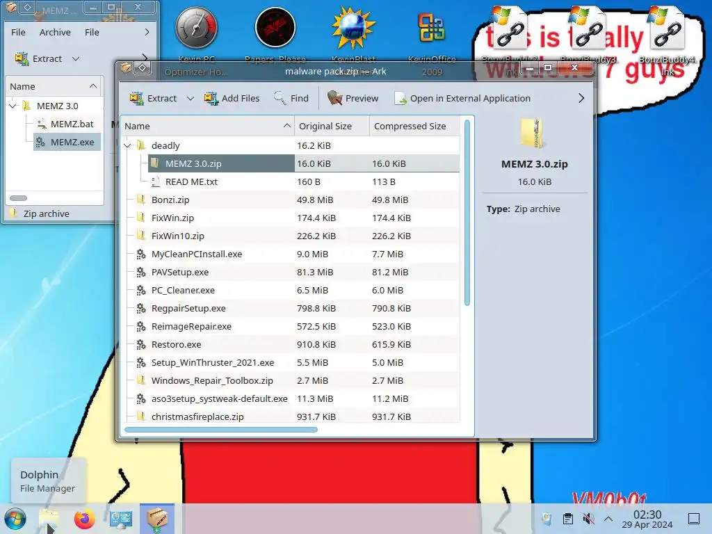
Task: Show more menus in the MEMZ window
Action: click(147, 32)
